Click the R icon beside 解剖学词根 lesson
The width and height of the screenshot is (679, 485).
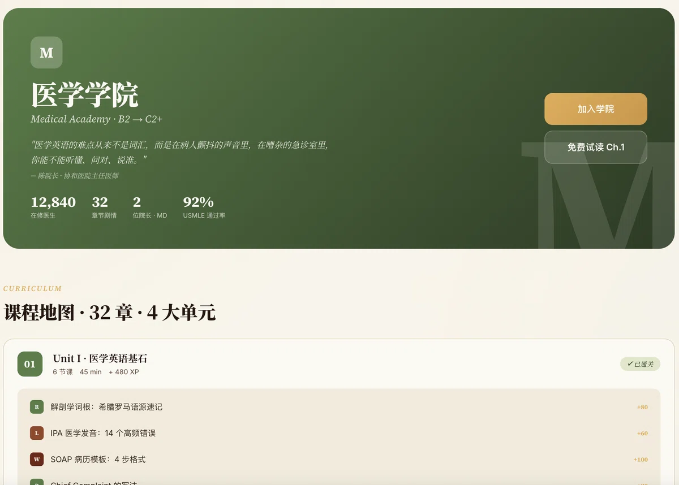coord(37,407)
